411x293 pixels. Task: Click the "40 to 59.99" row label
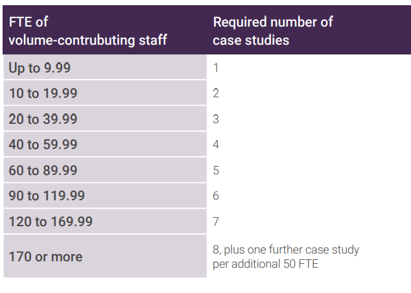pos(43,145)
